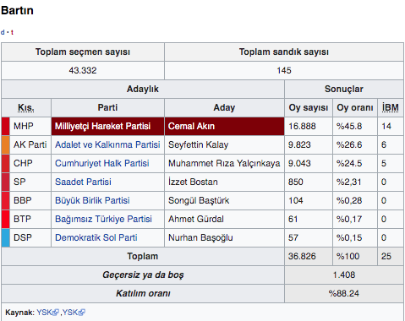The height and width of the screenshot is (321, 405).
Task: Click total seats value 25
Action: 386,256
